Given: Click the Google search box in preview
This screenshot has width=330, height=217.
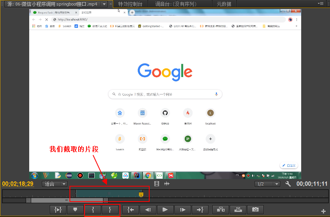Looking at the screenshot, I should (165, 94).
